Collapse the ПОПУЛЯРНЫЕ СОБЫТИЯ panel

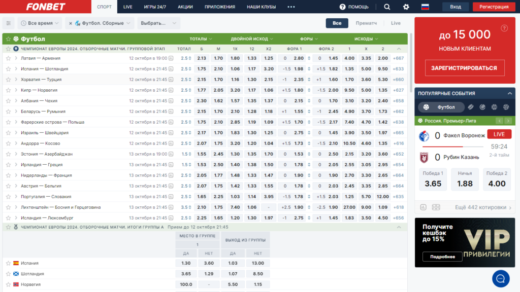click(x=510, y=93)
